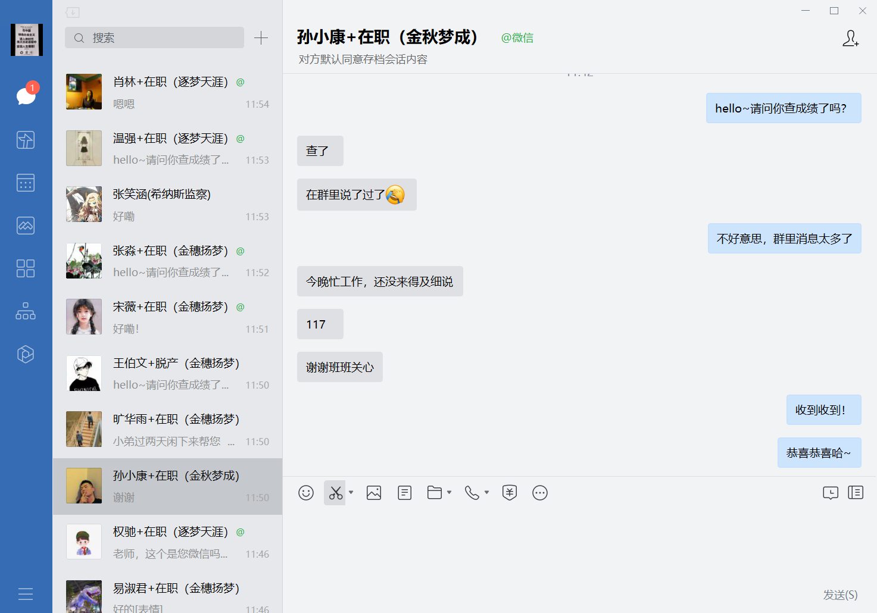Open chat with 旷华雨+在职 (金穗扬梦)

(167, 430)
